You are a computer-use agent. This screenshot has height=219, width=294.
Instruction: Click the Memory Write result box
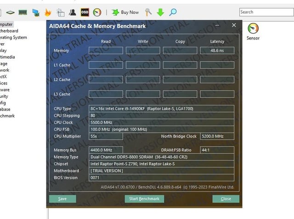click(x=143, y=51)
